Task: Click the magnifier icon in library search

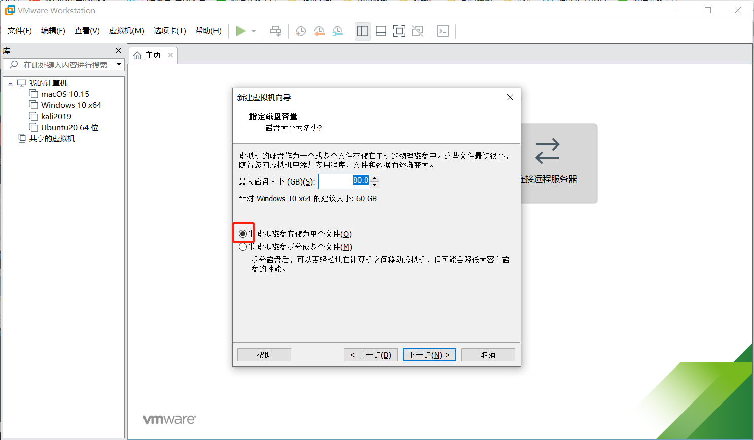Action: 14,65
